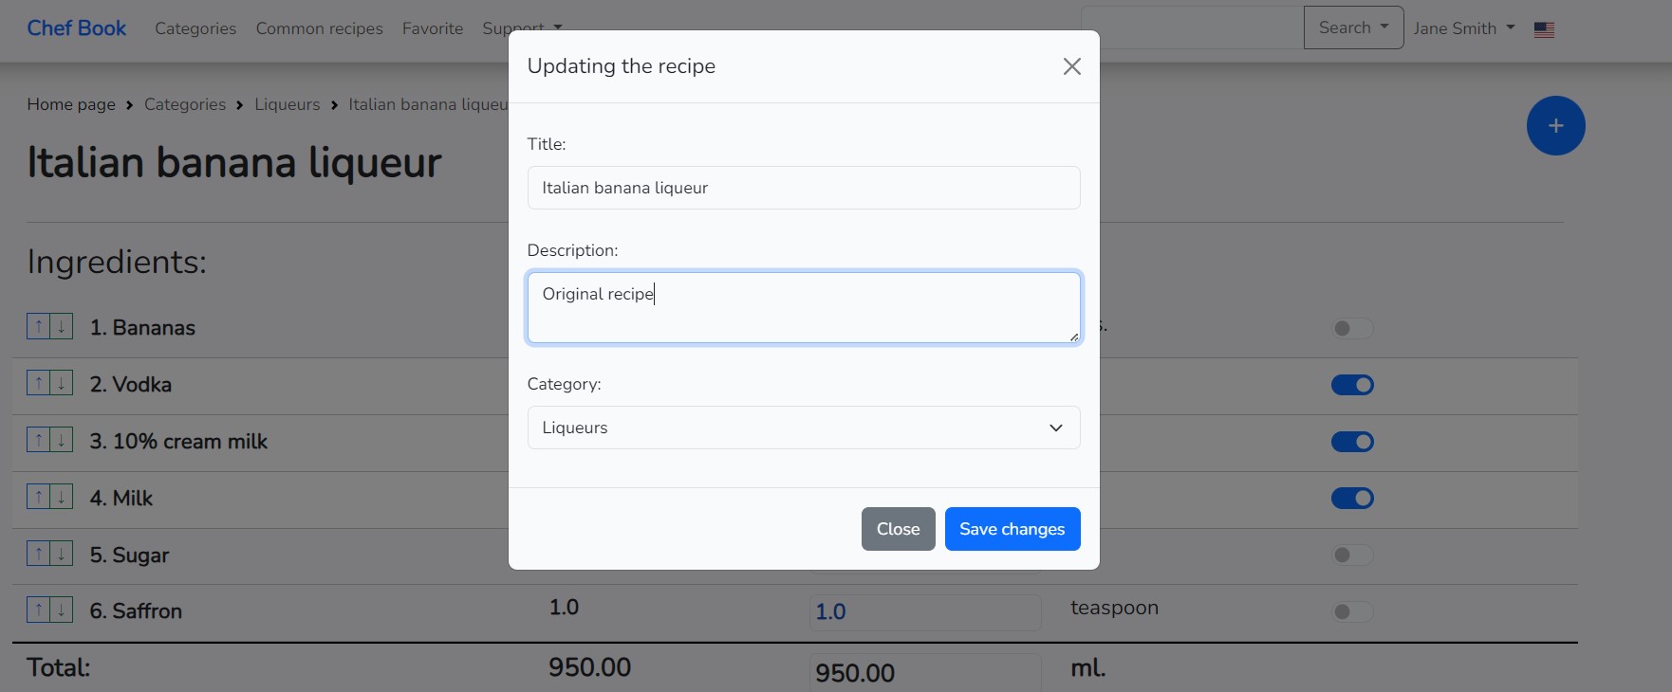The height and width of the screenshot is (692, 1672).
Task: Click the Save changes button
Action: tap(1012, 529)
